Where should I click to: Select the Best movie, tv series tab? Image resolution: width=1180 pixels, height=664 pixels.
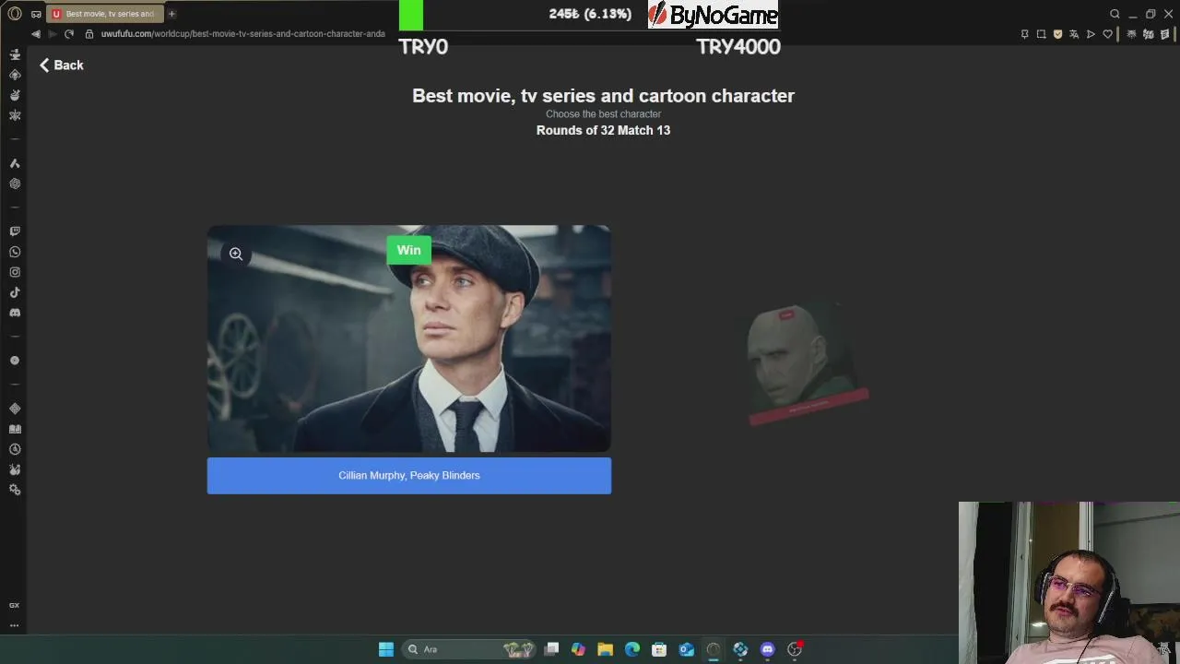[x=104, y=14]
